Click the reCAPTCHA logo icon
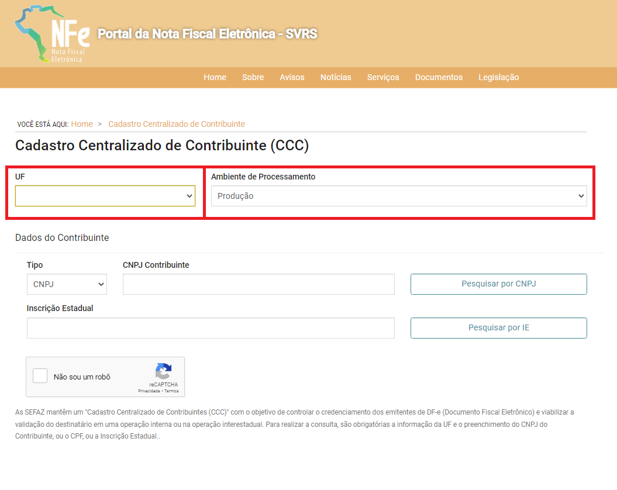The height and width of the screenshot is (490, 617). tap(164, 371)
